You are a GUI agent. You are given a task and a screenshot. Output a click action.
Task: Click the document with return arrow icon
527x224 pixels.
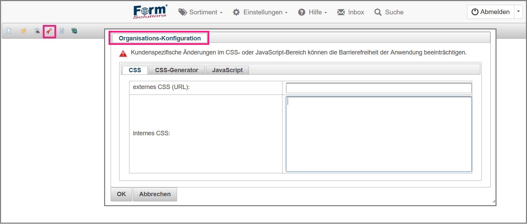(x=37, y=31)
